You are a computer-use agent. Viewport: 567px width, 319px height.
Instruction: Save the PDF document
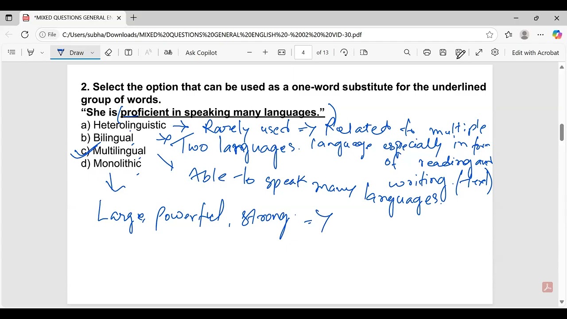click(x=443, y=52)
